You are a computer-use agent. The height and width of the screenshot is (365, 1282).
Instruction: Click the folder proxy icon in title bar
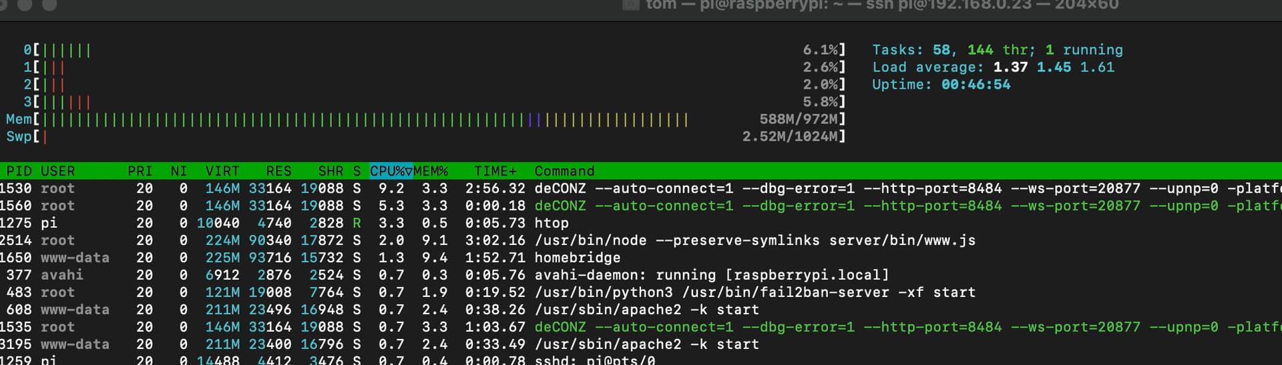tap(630, 5)
